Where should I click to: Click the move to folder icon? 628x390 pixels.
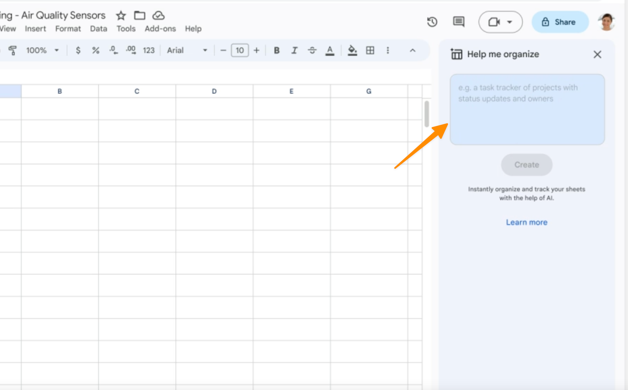pos(140,15)
